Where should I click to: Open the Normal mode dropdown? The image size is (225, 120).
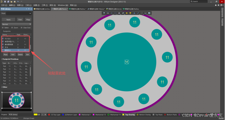click(17, 24)
